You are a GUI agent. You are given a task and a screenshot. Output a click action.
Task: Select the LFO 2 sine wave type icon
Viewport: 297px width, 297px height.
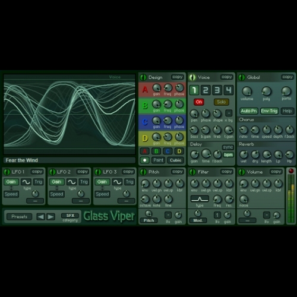(x=72, y=182)
